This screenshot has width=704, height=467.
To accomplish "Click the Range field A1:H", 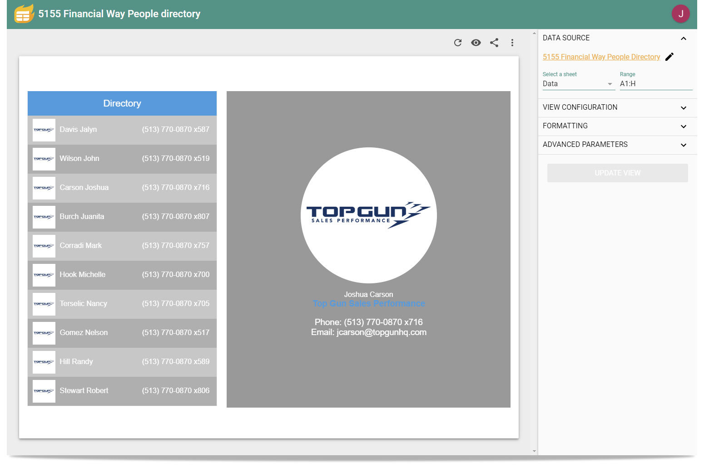I will point(656,84).
